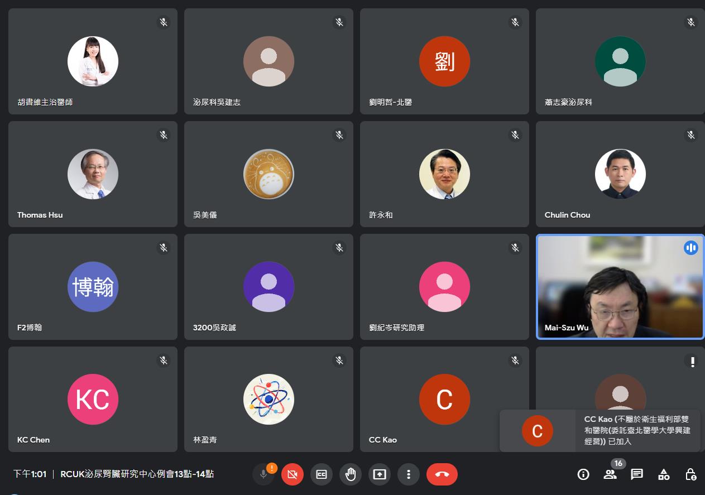Open more options three-dot menu
Viewport: 705px width, 495px height.
pyautogui.click(x=409, y=474)
